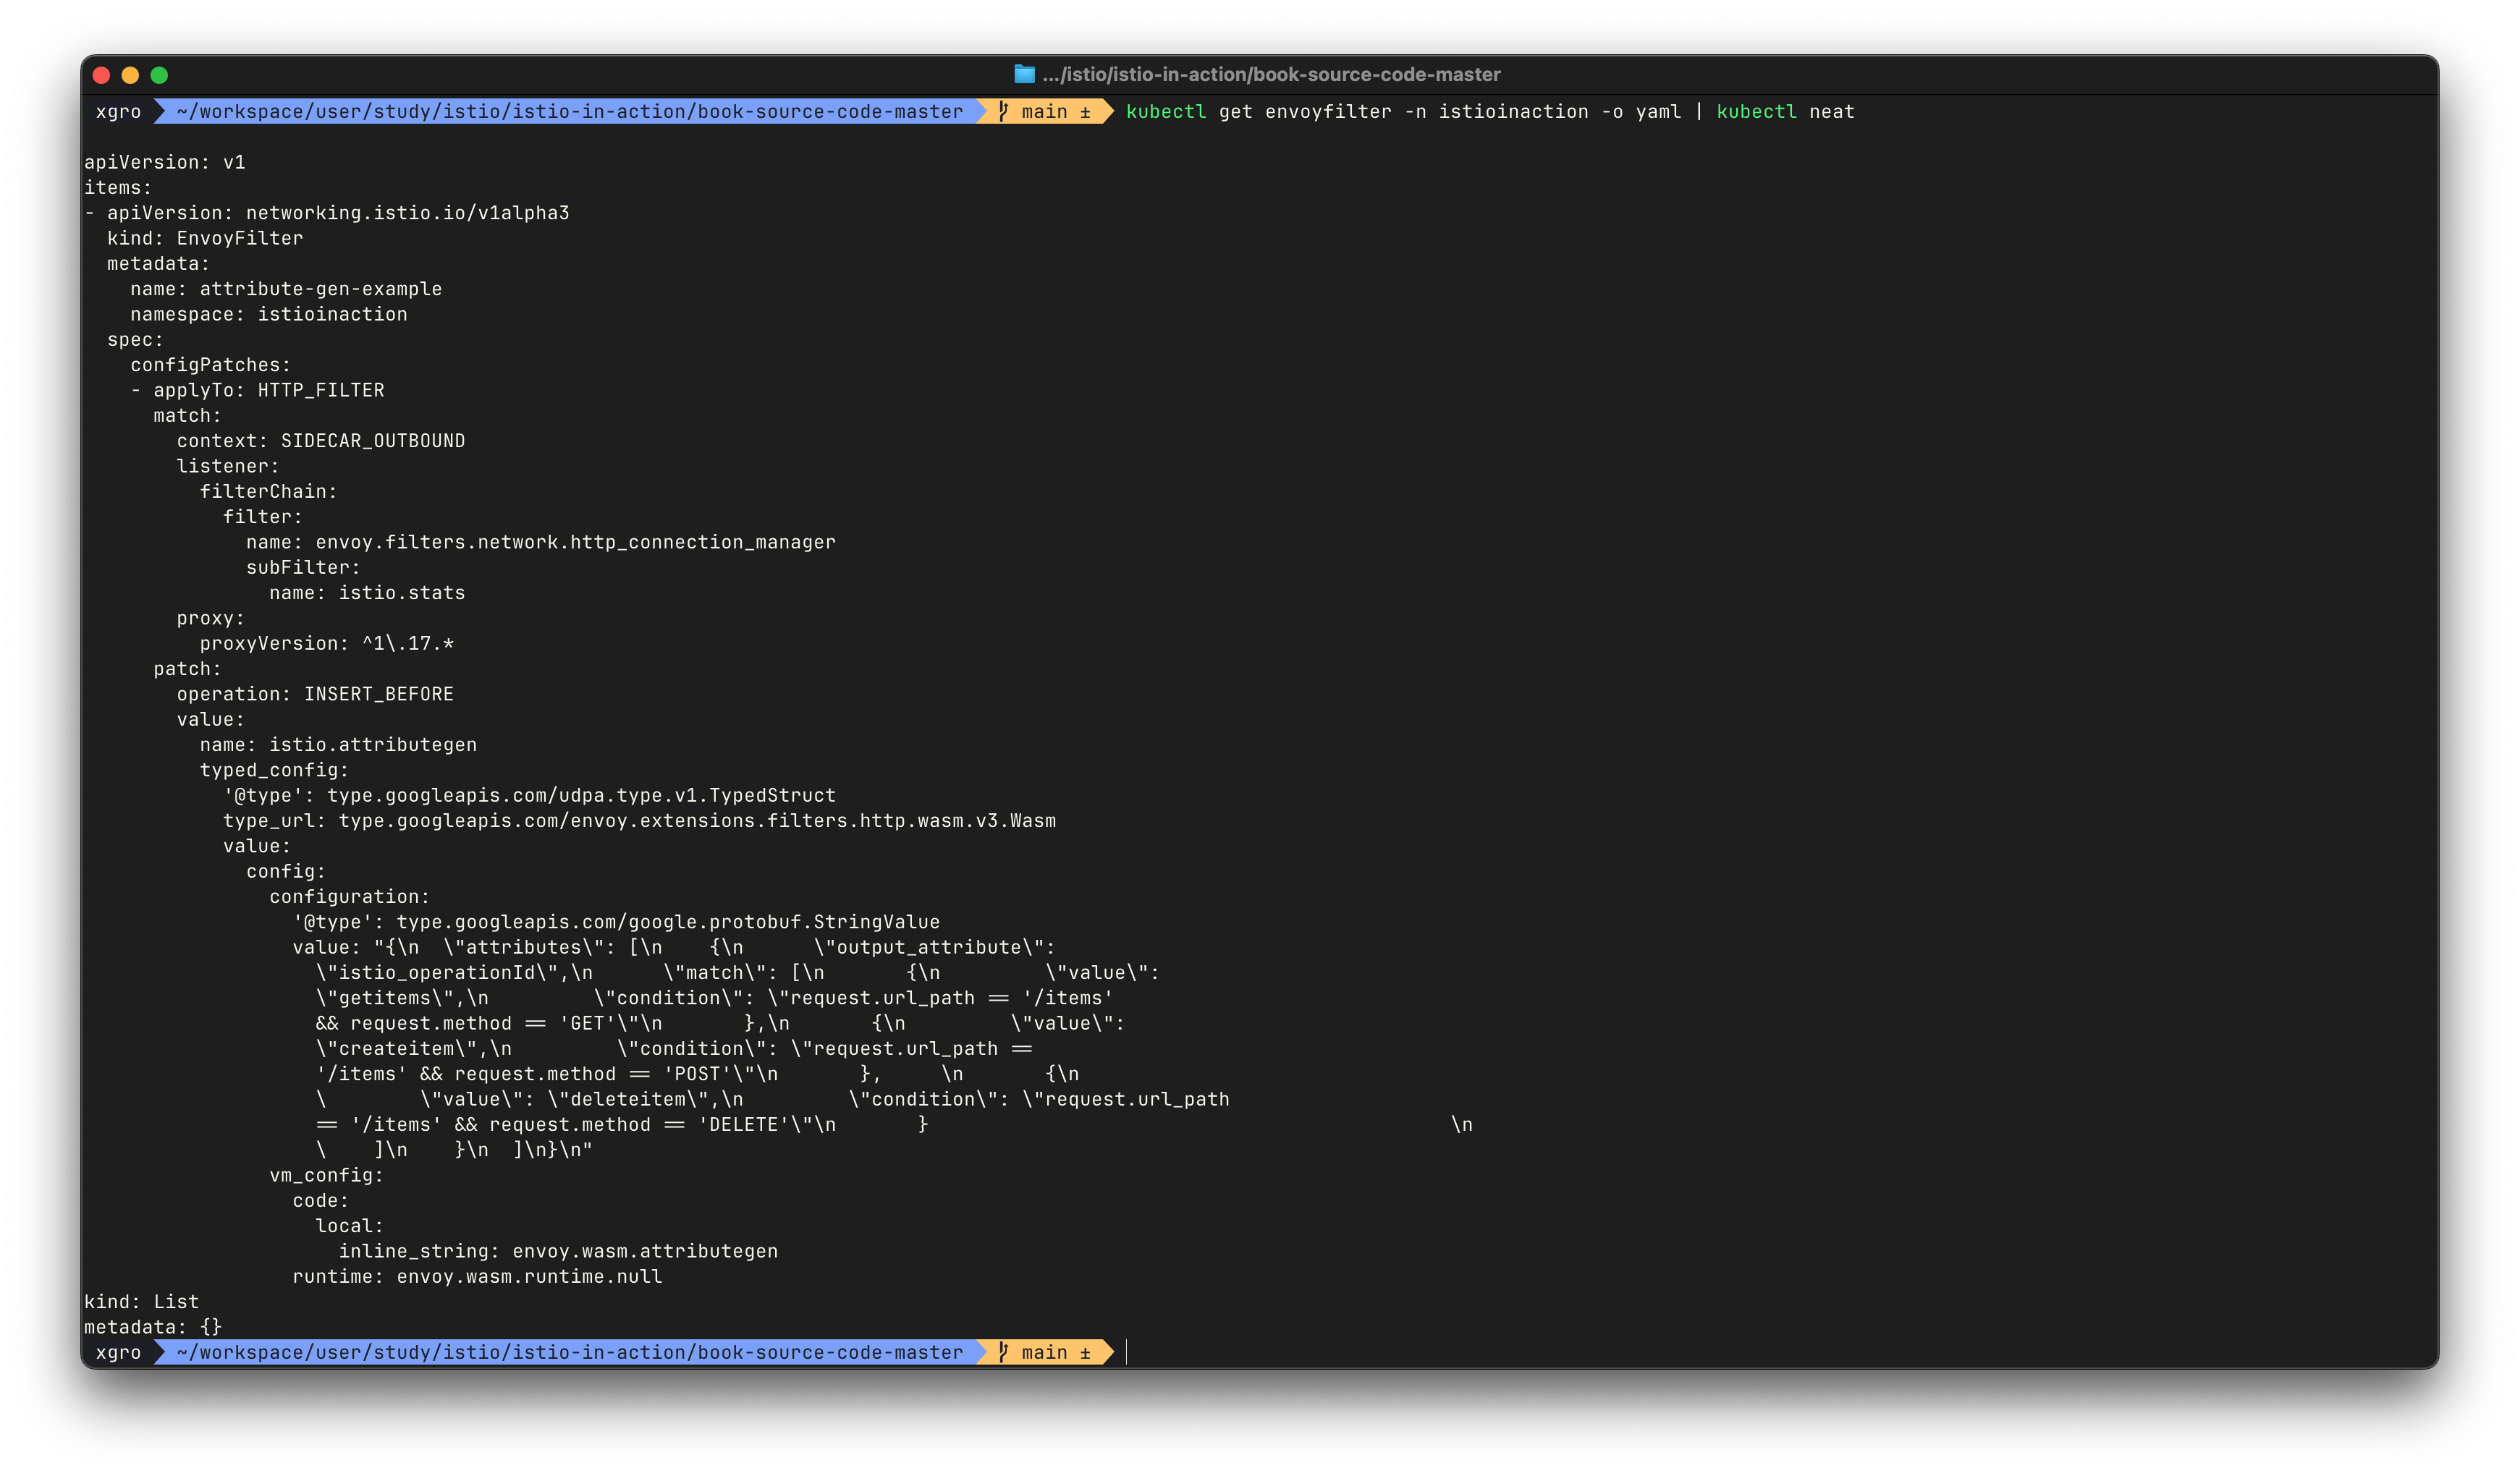Click the workspace path in bottom prompt

[x=570, y=1352]
